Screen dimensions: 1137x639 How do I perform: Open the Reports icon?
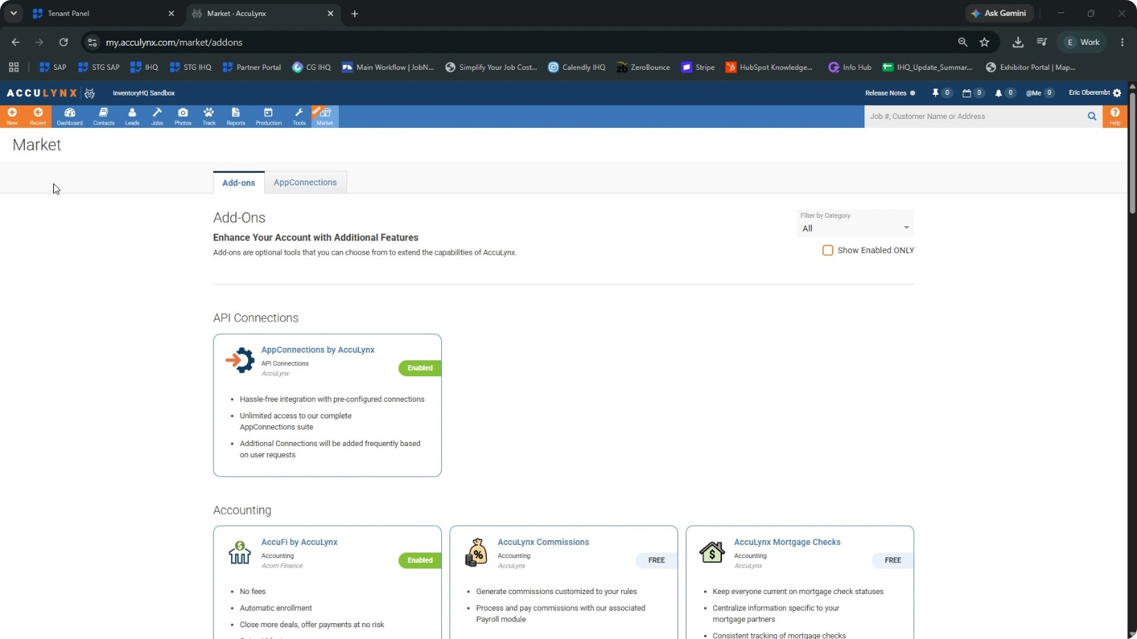point(236,116)
